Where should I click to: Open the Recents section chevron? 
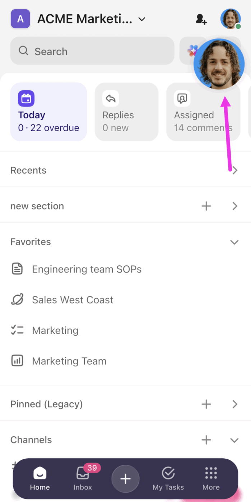(x=235, y=170)
